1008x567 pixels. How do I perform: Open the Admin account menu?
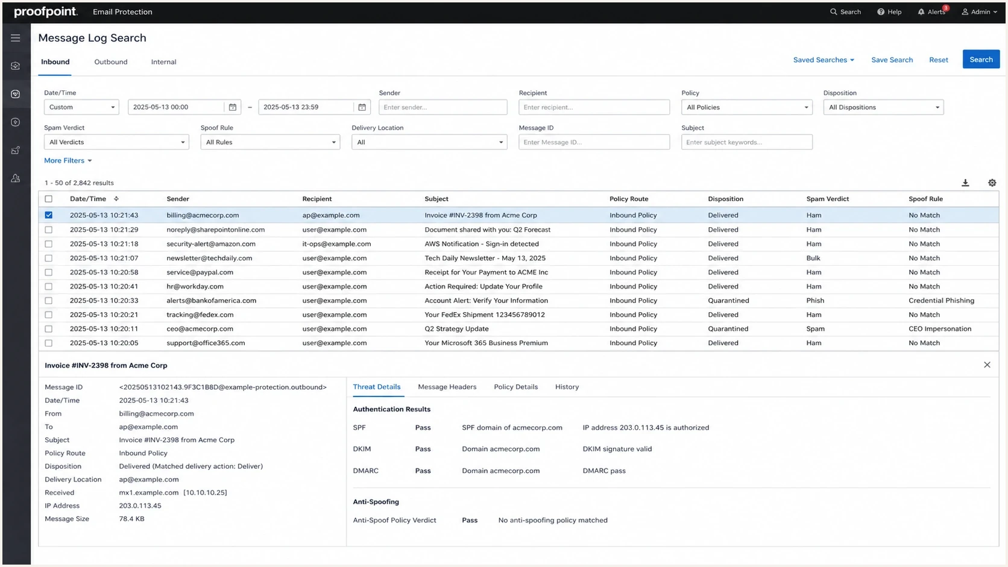979,12
